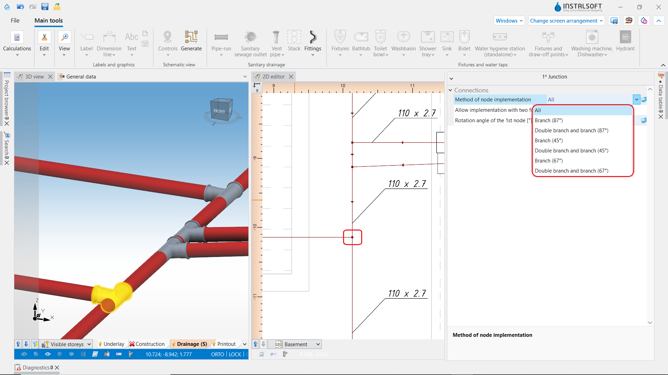The image size is (668, 375).
Task: Toggle the LOCK mode in status bar
Action: click(x=235, y=354)
